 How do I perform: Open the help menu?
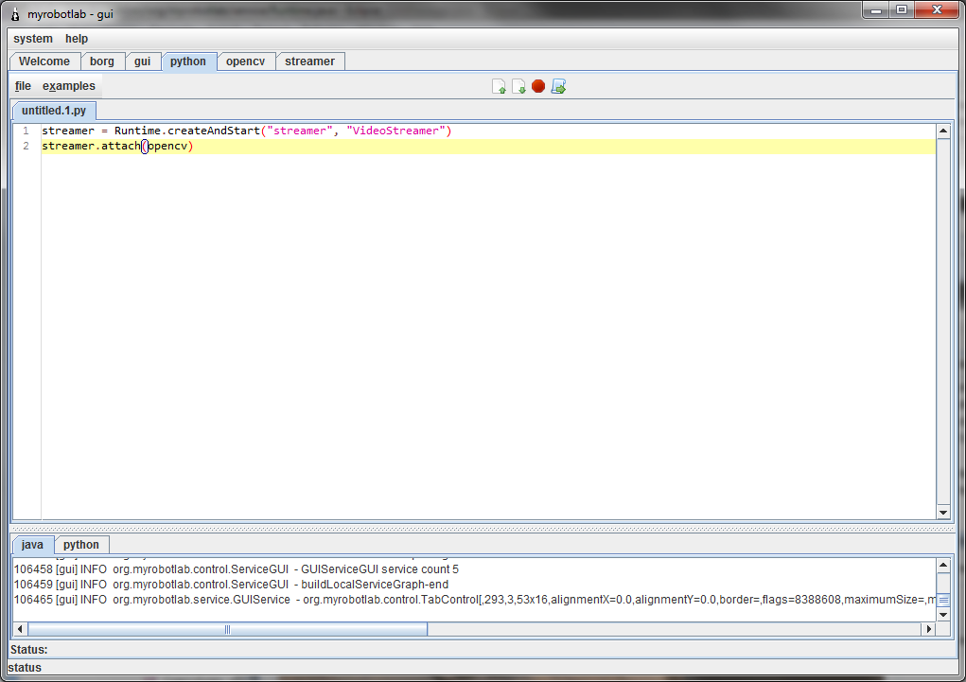[x=77, y=38]
